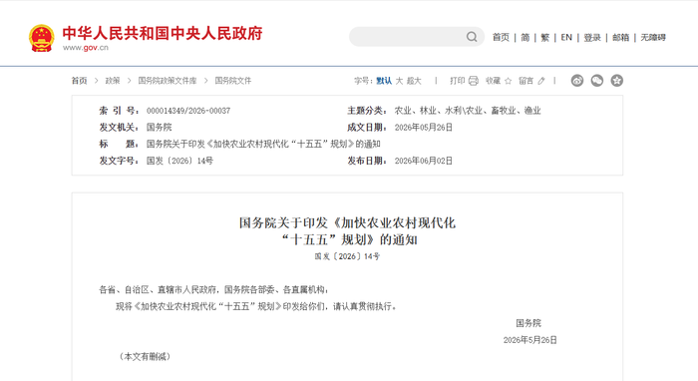Click the 打印 print text

pos(457,81)
